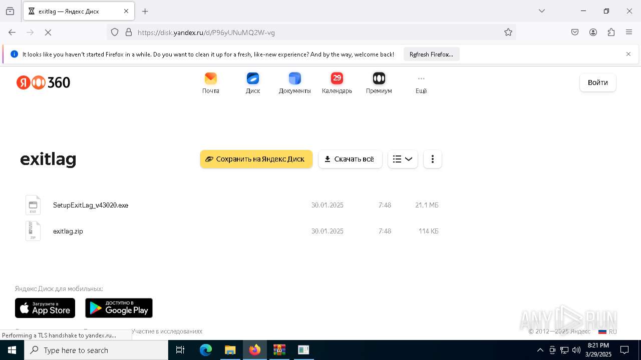Open the taskbar clock and date
The height and width of the screenshot is (360, 641).
pos(598,350)
